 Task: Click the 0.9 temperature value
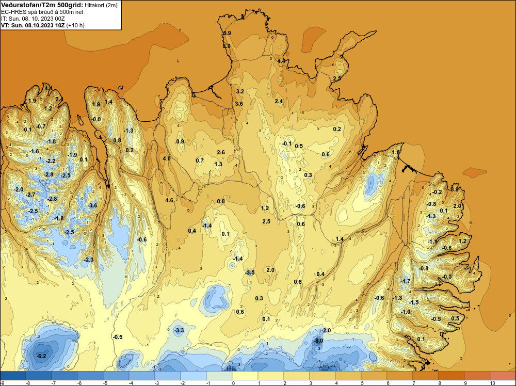(180, 141)
